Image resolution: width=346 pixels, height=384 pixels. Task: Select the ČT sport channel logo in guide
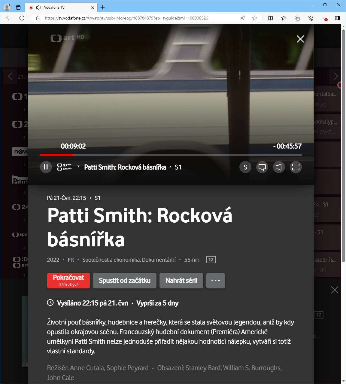point(20,234)
